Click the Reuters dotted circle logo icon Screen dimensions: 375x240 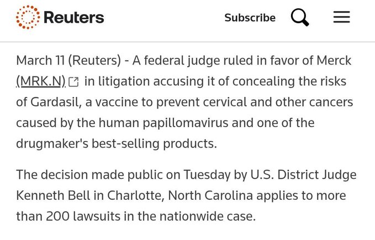click(x=28, y=17)
